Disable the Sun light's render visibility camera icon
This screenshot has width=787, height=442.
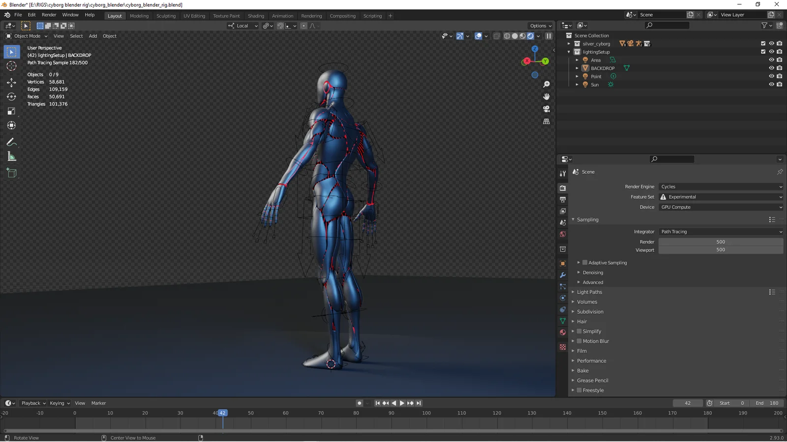(x=779, y=84)
